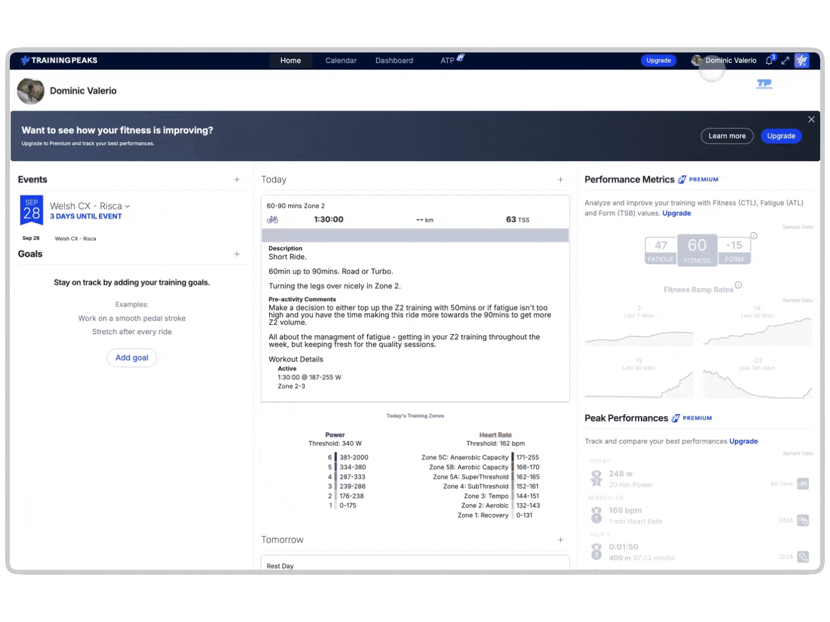The image size is (830, 622).
Task: Go to the ATP tab
Action: coord(447,60)
